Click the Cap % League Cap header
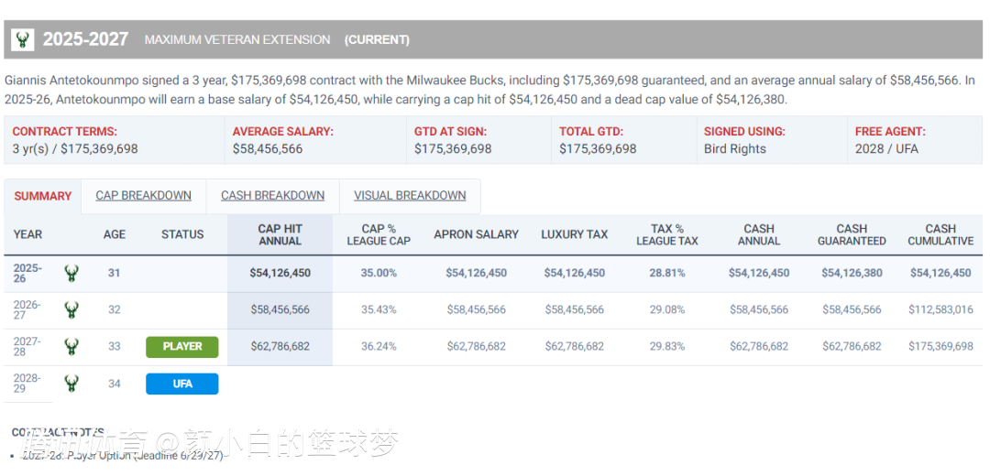Viewport: 990px width, 476px height. 379,234
